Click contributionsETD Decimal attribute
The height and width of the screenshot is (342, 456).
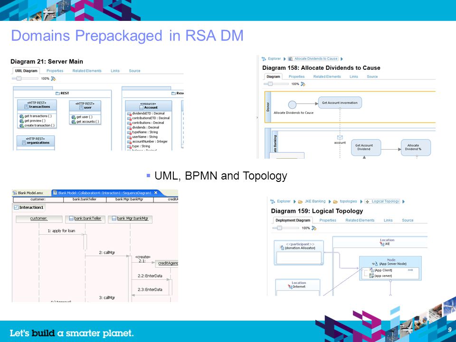coord(148,118)
